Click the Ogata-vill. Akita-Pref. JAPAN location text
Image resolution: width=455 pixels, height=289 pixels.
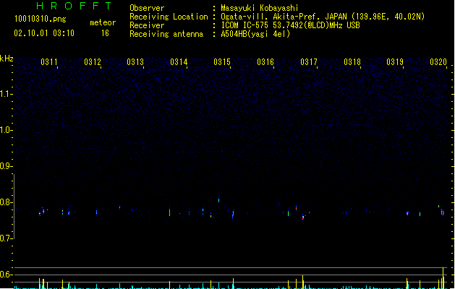tap(323, 17)
